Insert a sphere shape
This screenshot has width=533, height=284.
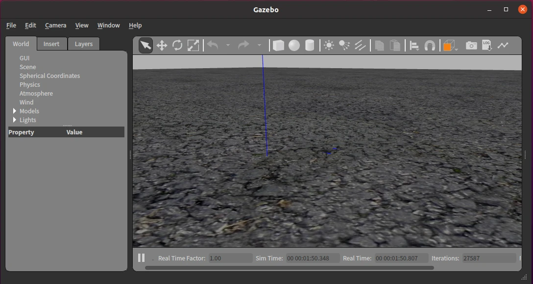click(x=294, y=45)
